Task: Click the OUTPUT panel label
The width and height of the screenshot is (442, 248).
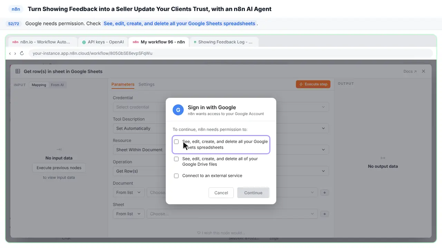Action: click(346, 84)
